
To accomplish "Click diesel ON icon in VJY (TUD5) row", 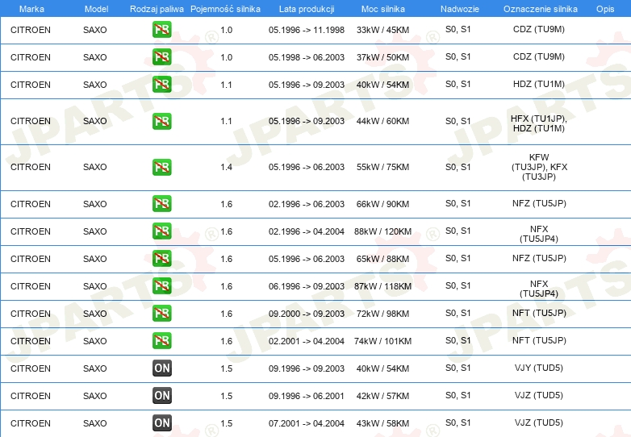I will click(x=161, y=368).
